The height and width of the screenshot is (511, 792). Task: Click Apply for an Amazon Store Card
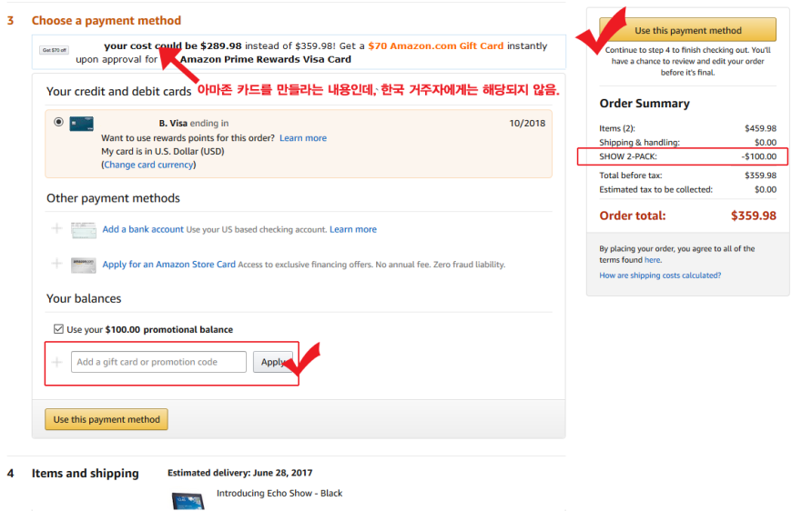168,265
